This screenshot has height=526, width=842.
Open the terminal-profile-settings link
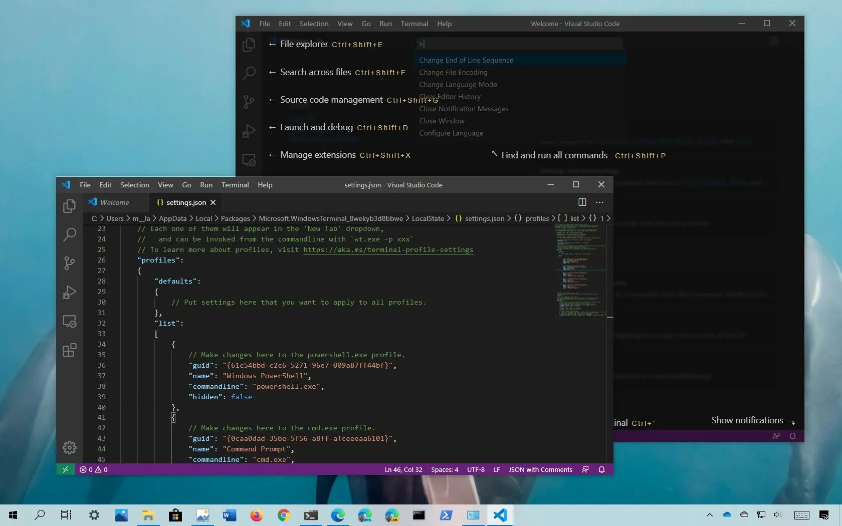(x=388, y=249)
